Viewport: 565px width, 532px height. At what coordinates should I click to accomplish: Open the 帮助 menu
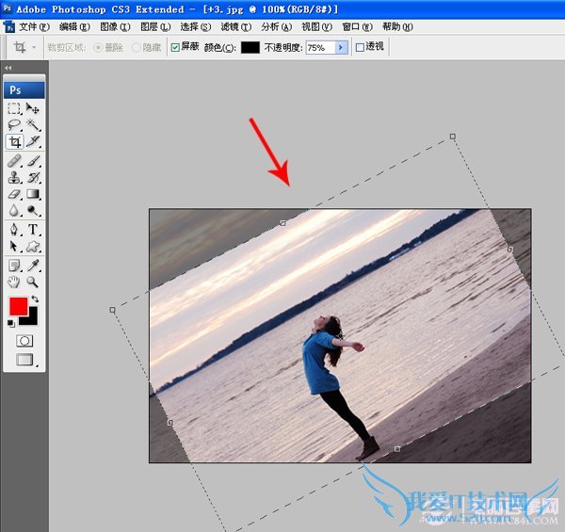tap(397, 27)
